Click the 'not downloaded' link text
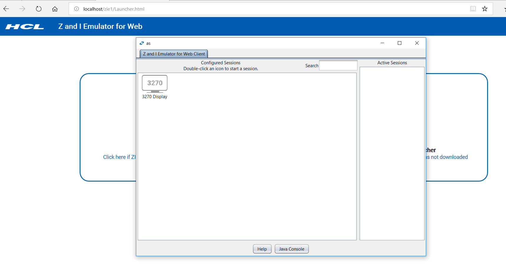Screen dimensions: 506x265 [x=449, y=157]
